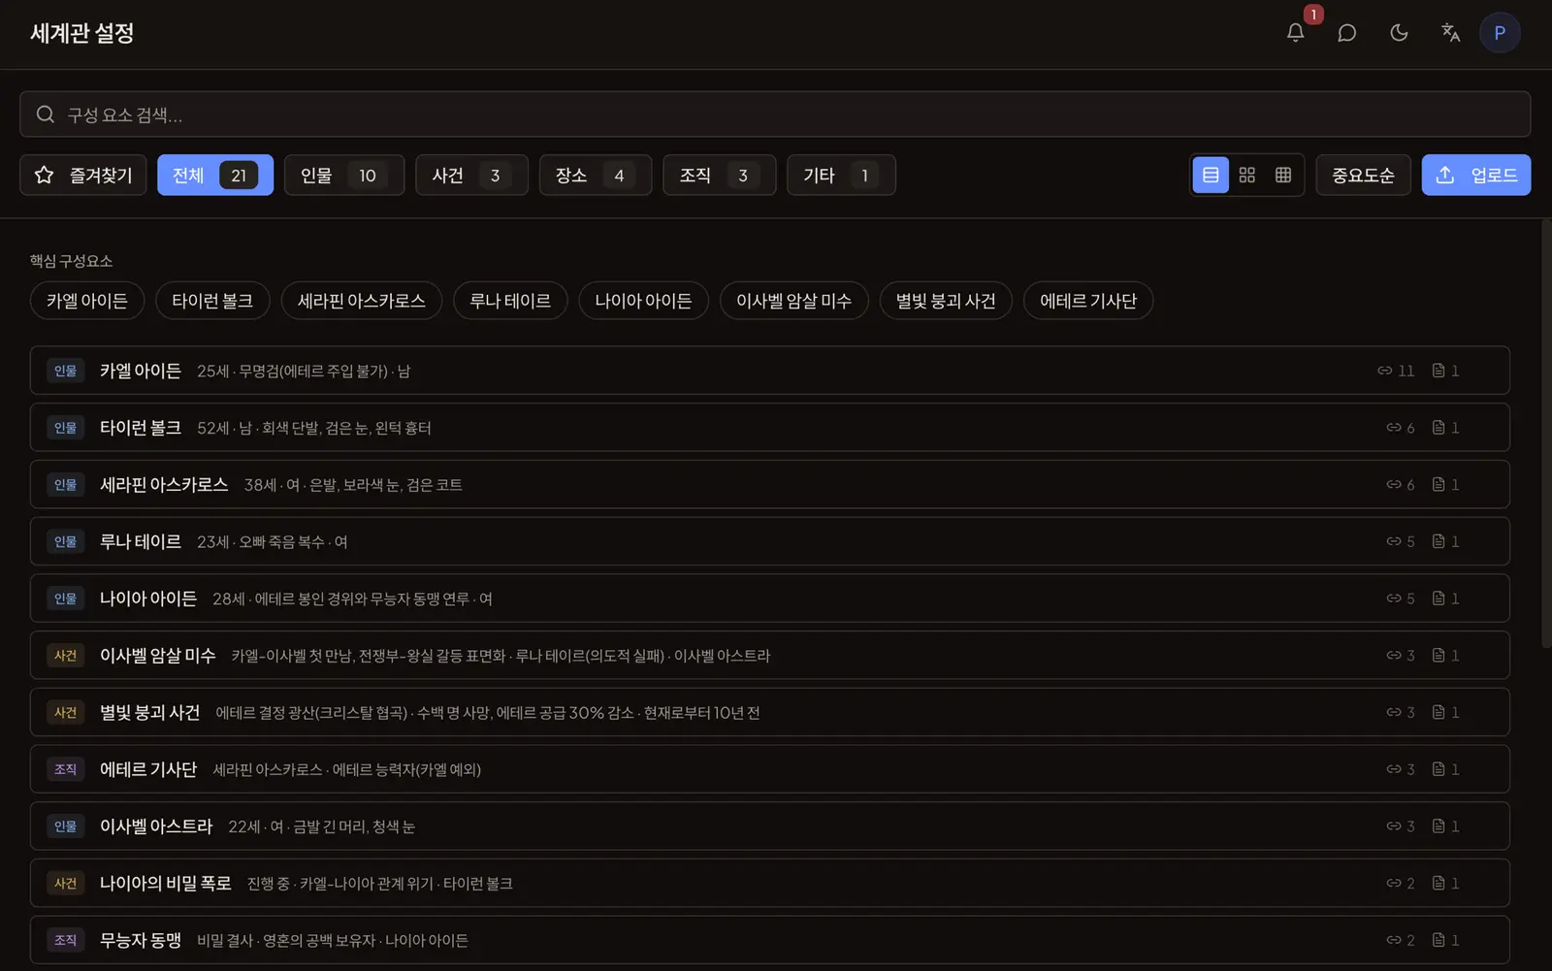Open the 카엘 아이든 list row
The image size is (1552, 971).
click(770, 371)
